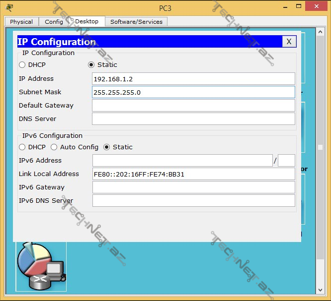This screenshot has height=301, width=331.
Task: Go to the Software/Services tab
Action: 136,22
